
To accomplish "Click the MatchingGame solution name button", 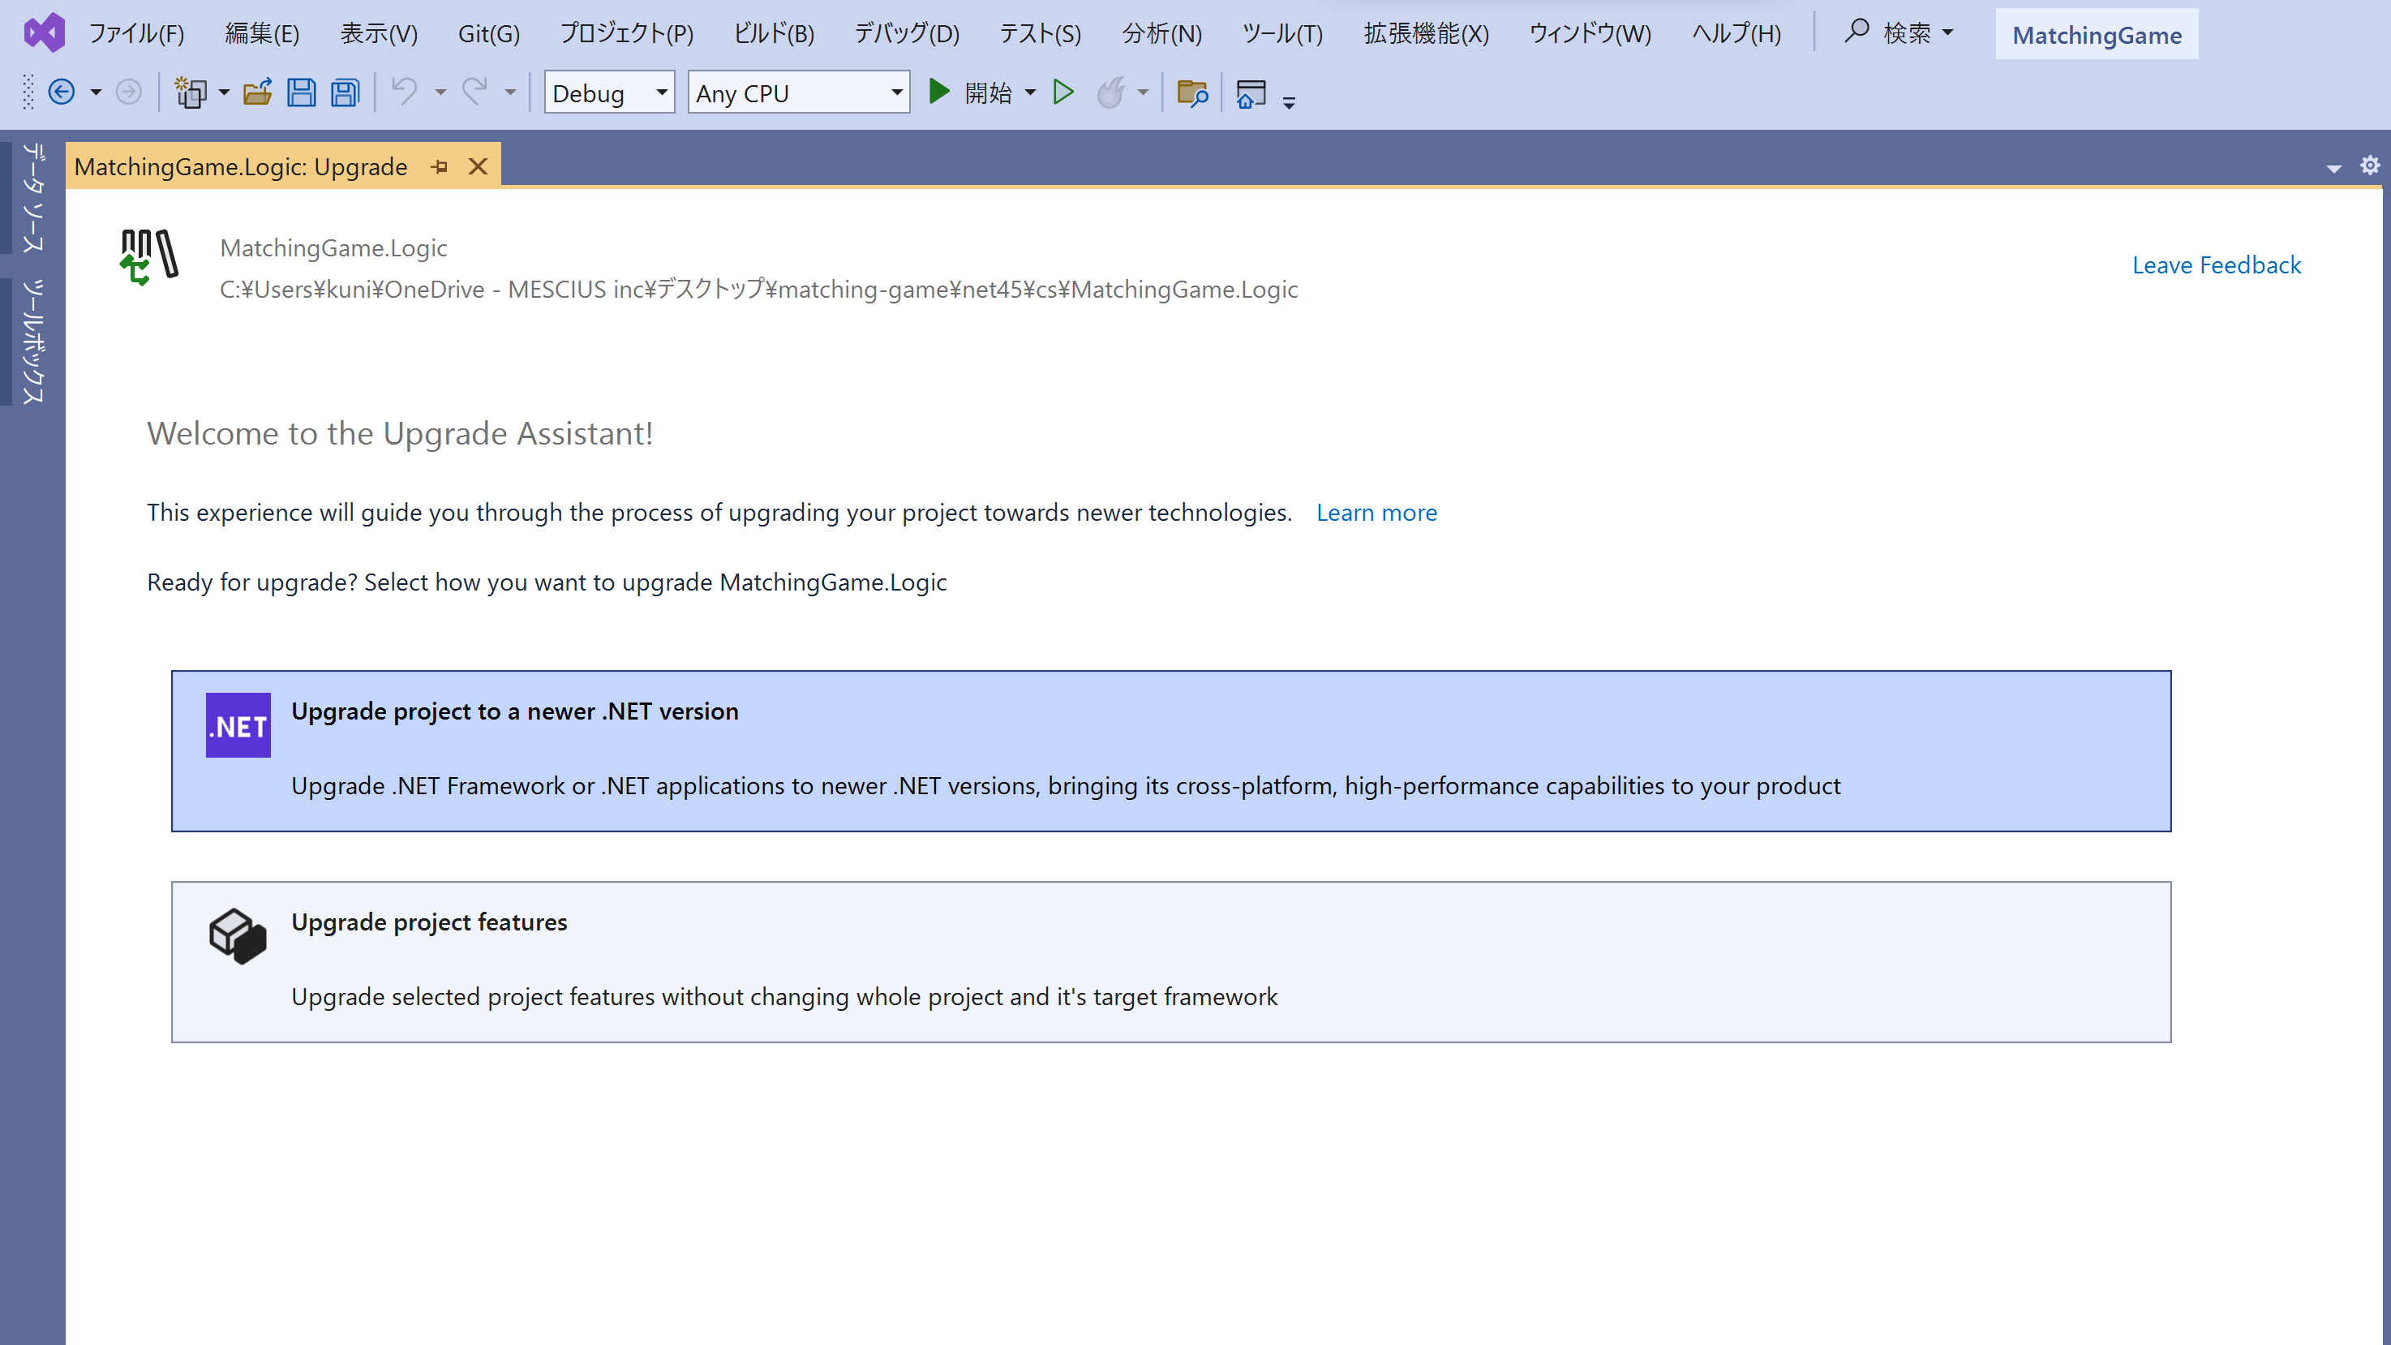I will 2097,34.
